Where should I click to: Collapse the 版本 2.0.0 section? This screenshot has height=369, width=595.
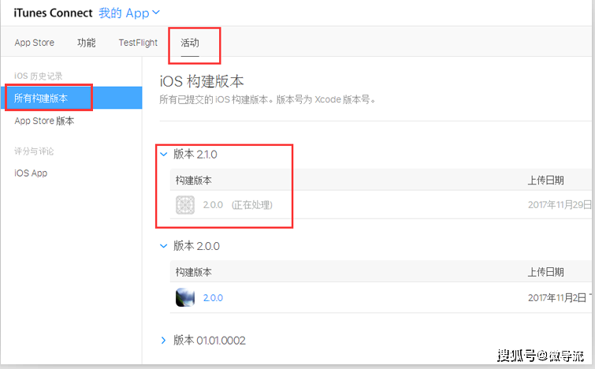[x=164, y=246]
